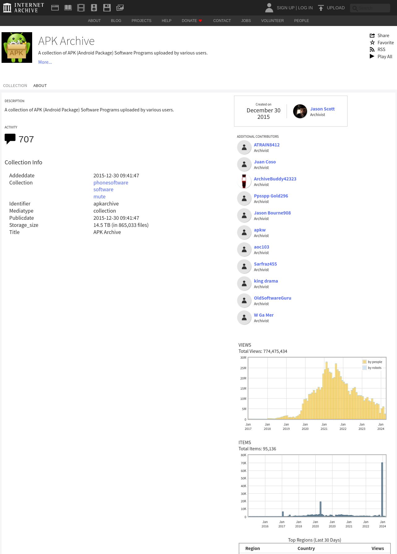Open the Internet Archive home logo
Screen dimensions: 397x554
(23, 8)
